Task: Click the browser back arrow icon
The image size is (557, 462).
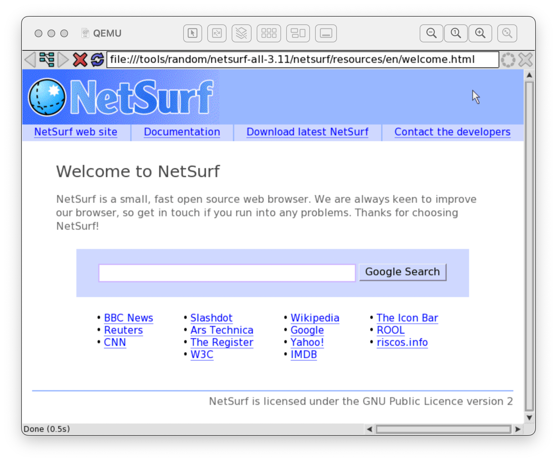Action: point(30,60)
